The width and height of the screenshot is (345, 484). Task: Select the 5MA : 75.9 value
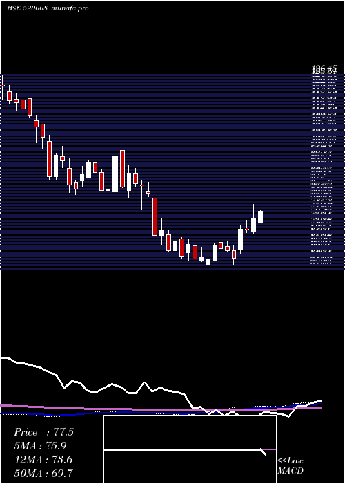point(40,446)
